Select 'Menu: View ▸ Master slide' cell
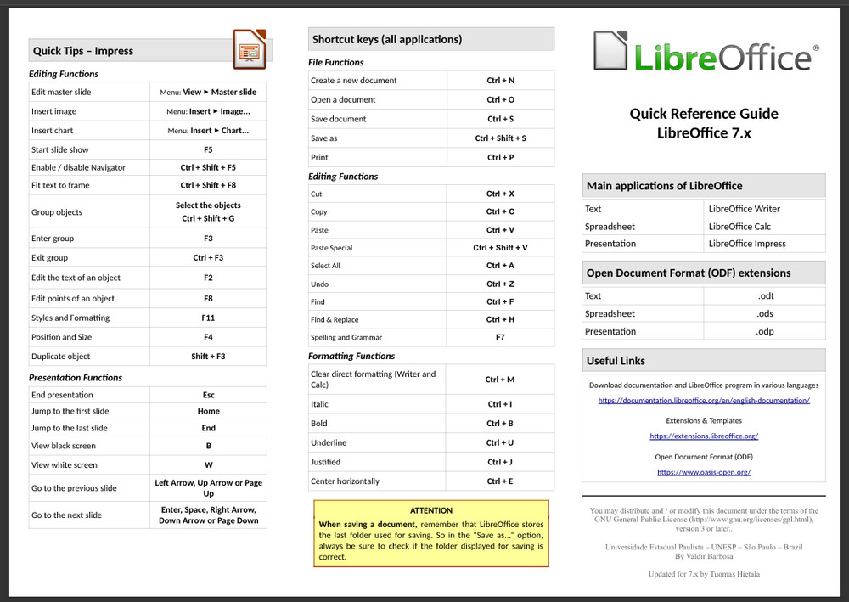 click(208, 92)
